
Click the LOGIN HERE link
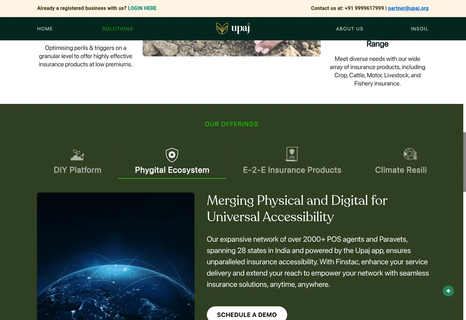tap(142, 8)
